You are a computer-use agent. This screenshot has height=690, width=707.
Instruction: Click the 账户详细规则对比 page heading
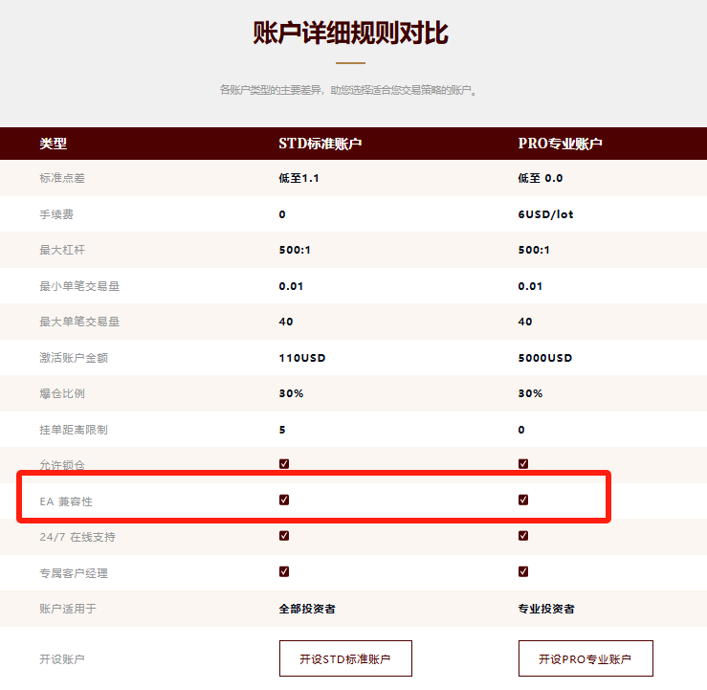point(351,33)
